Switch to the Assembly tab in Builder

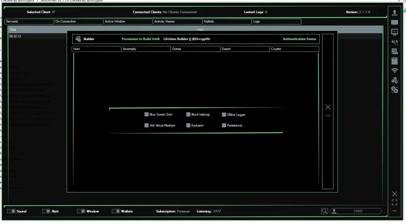tap(146, 49)
